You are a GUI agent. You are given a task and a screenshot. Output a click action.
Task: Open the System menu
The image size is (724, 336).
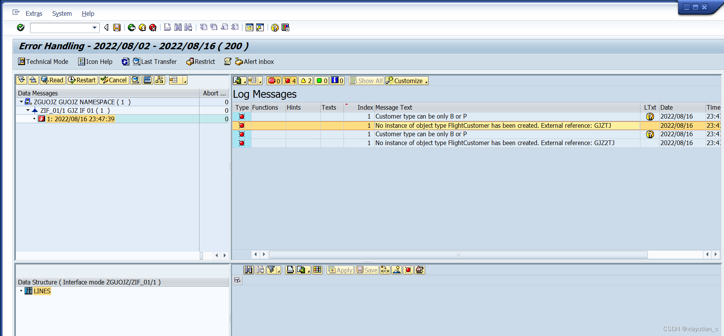62,13
